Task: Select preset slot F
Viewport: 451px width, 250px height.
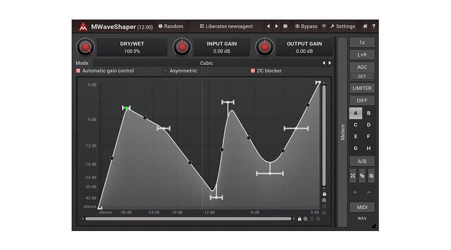Action: [x=368, y=136]
